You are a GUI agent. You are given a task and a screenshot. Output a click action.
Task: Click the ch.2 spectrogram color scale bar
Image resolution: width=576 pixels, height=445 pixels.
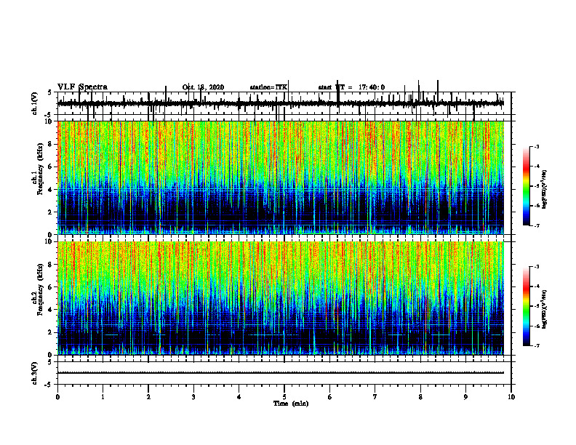pyautogui.click(x=527, y=306)
